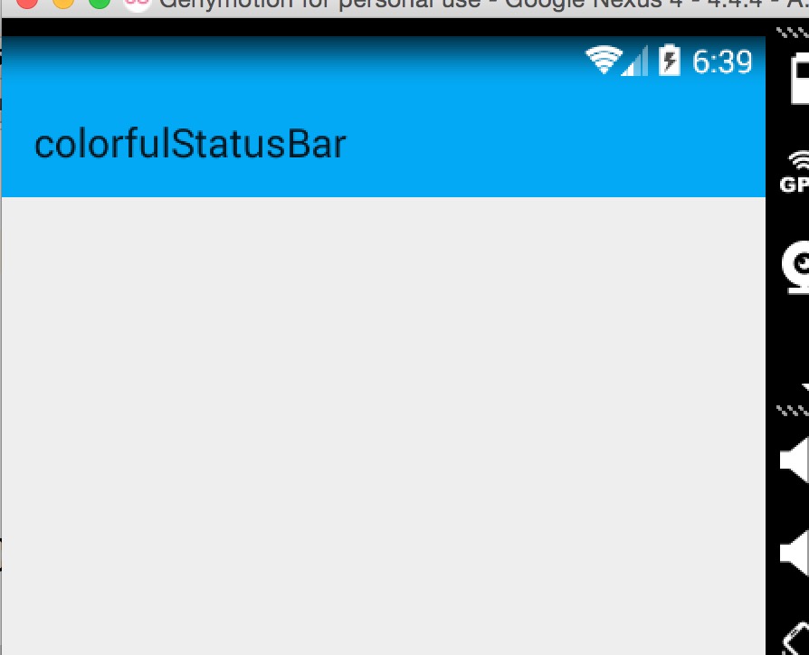The height and width of the screenshot is (655, 809).
Task: Click the lower toolbar grip handle
Action: tap(793, 411)
